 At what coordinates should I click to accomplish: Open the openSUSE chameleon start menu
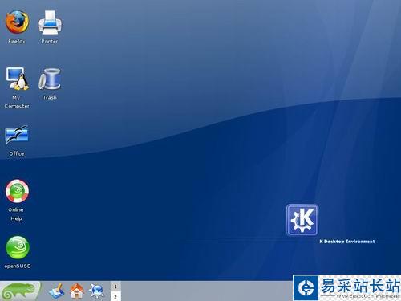(20, 291)
